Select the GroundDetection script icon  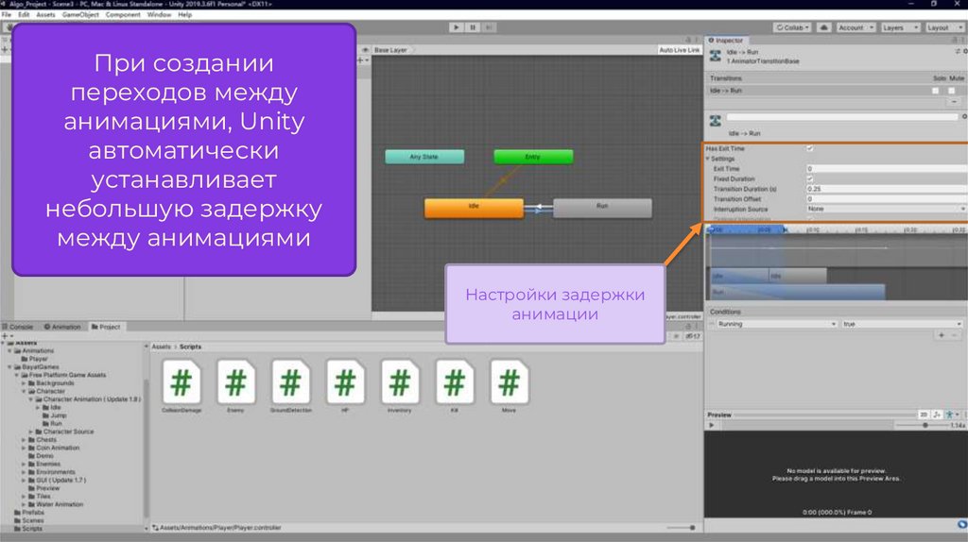290,386
